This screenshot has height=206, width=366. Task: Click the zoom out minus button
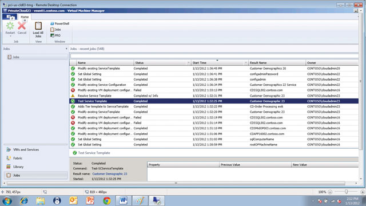pyautogui.click(x=330, y=192)
